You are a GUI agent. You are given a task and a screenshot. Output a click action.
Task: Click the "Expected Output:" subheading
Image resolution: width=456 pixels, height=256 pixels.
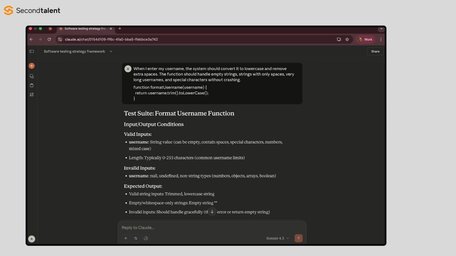[143, 186]
